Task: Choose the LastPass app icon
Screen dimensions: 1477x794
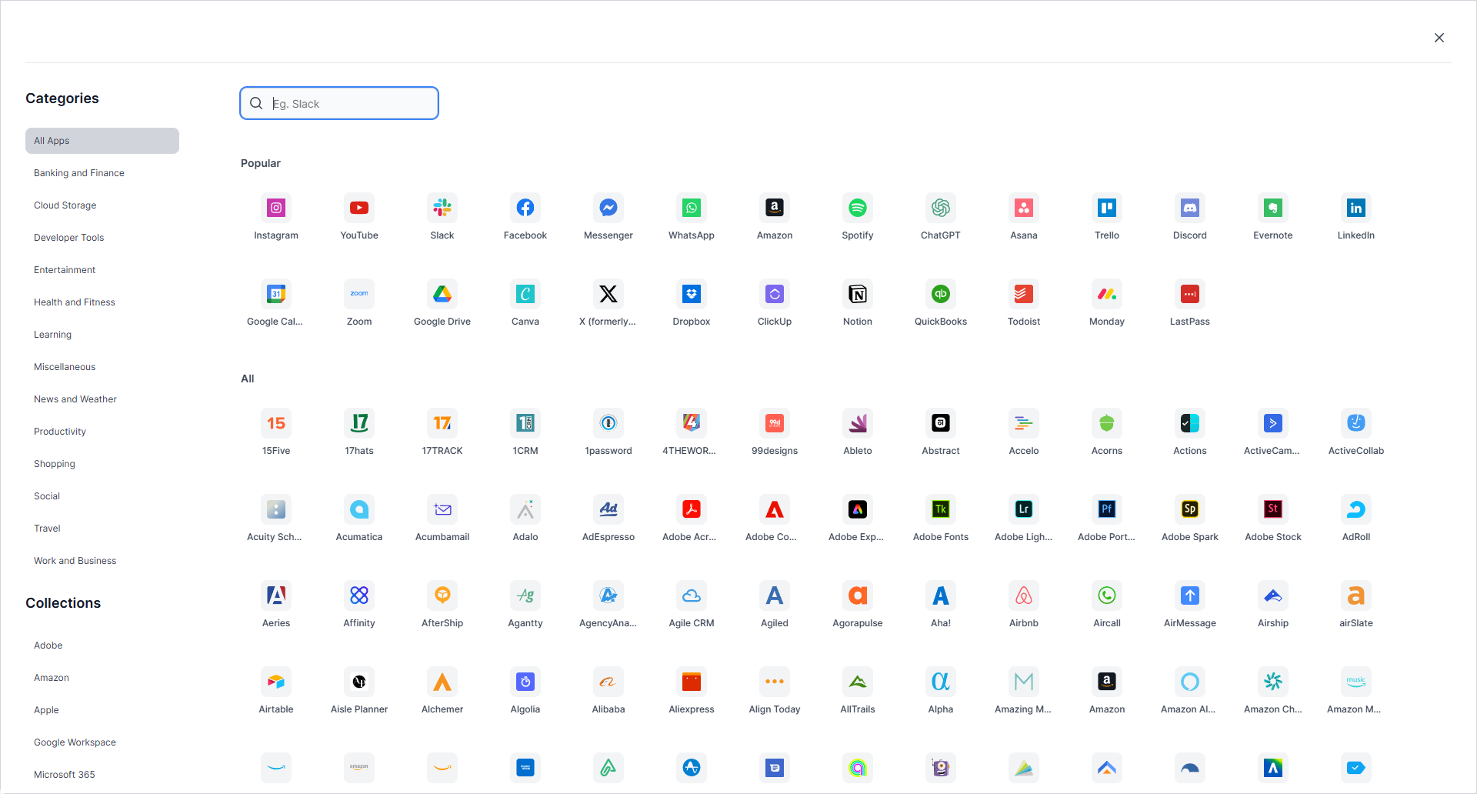Action: tap(1190, 294)
